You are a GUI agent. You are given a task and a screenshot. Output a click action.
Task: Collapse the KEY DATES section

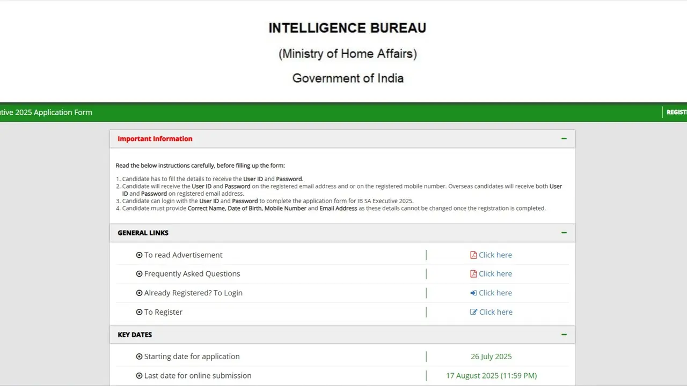click(564, 335)
